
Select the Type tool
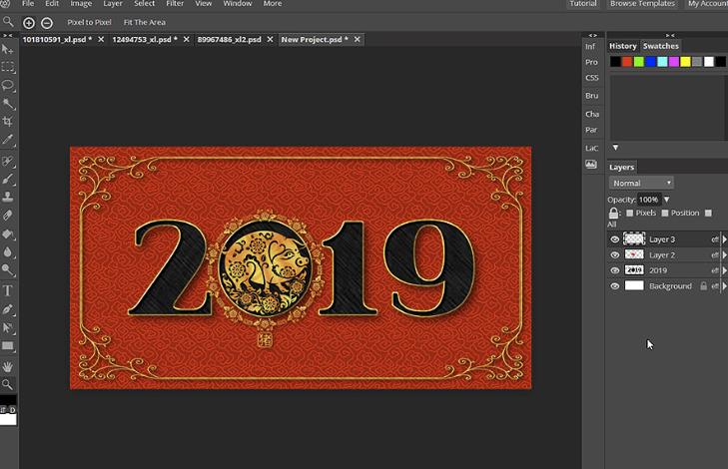coord(7,290)
